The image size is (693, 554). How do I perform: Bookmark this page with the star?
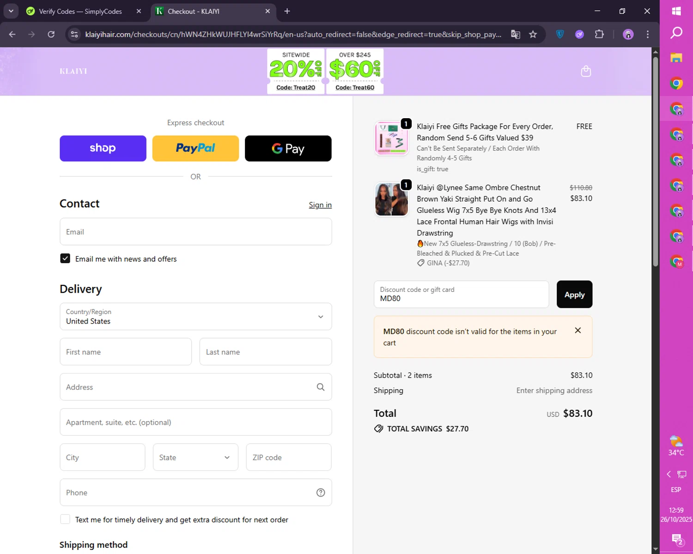(x=533, y=34)
